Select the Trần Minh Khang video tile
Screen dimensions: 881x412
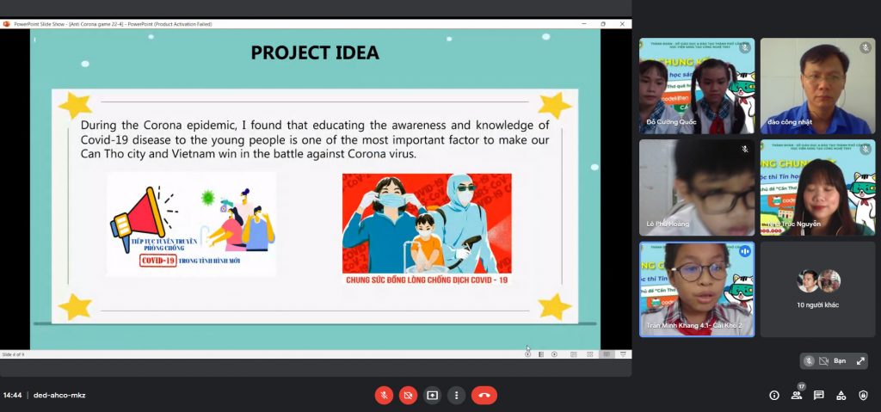point(697,290)
